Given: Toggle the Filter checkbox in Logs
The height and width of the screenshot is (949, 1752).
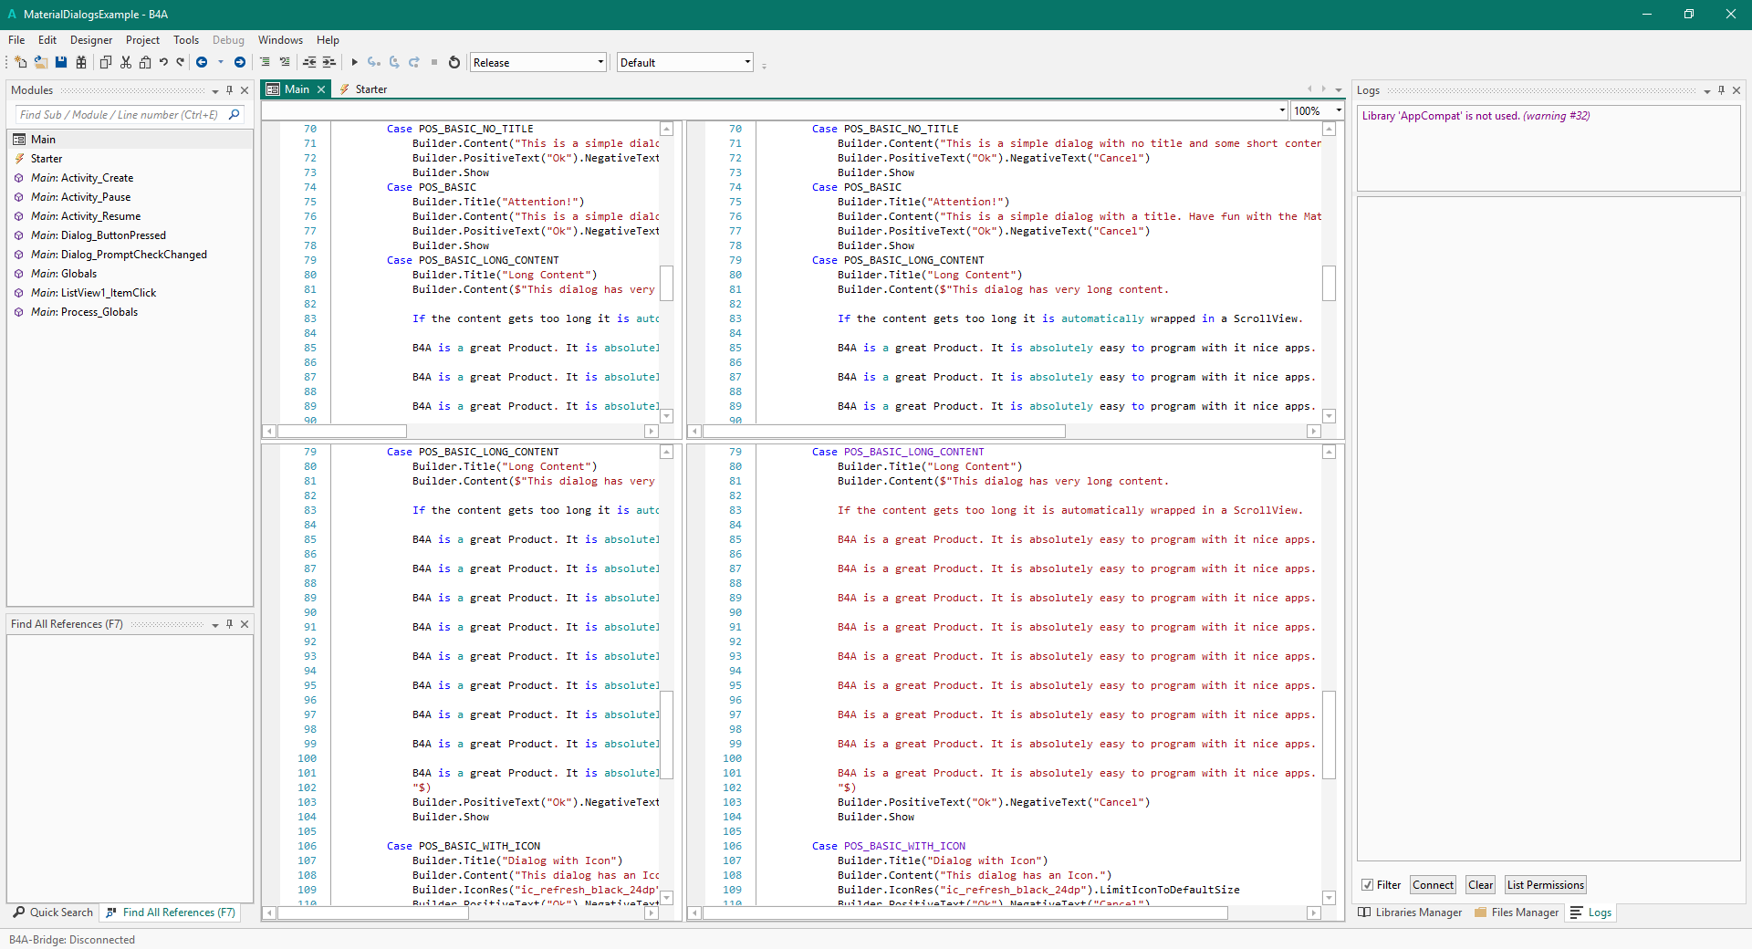Looking at the screenshot, I should click(1367, 885).
